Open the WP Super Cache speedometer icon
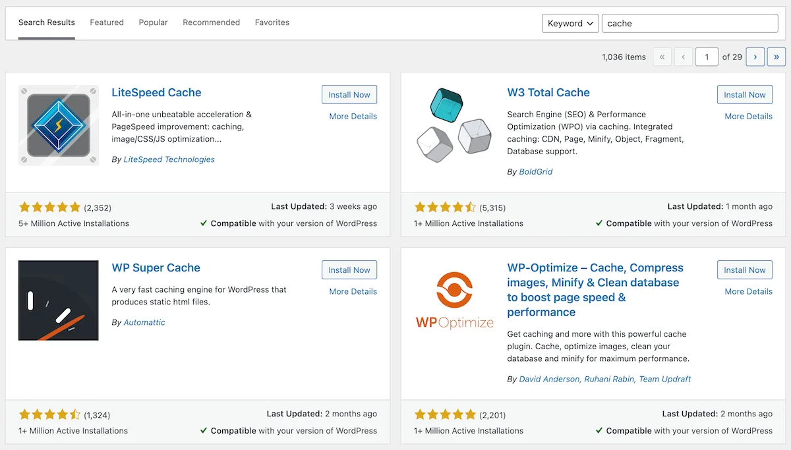The height and width of the screenshot is (450, 791). [59, 300]
